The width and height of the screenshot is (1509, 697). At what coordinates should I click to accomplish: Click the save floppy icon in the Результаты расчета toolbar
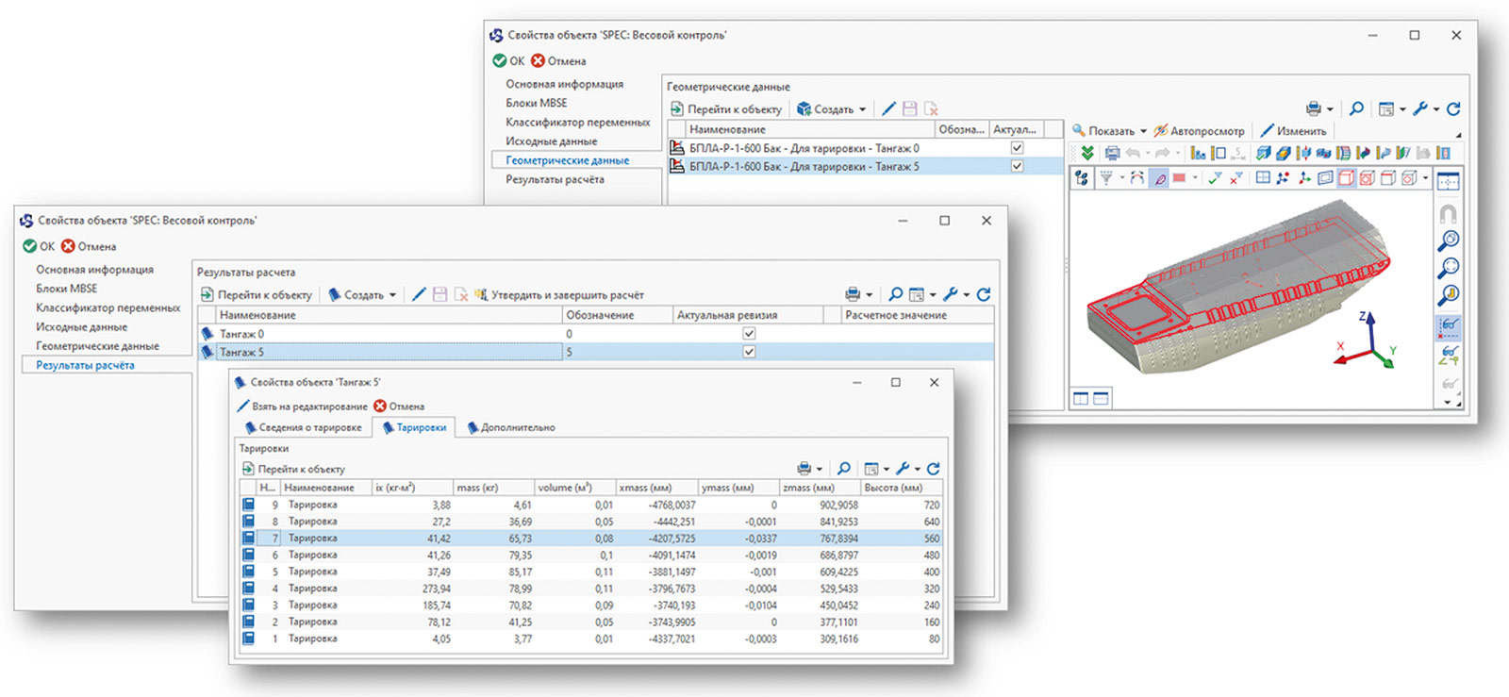(x=439, y=294)
